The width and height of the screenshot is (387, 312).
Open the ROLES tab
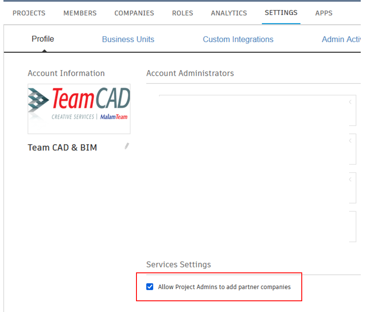point(183,13)
